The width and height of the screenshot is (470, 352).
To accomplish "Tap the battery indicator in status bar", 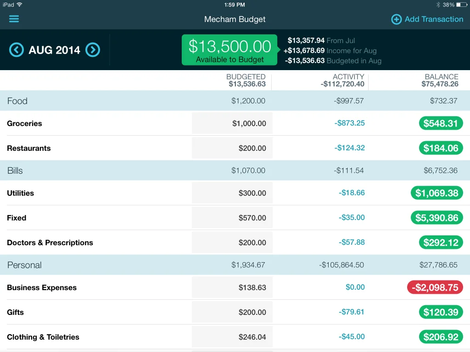I will pos(461,5).
